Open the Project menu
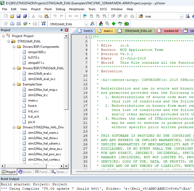 coord(36,9)
